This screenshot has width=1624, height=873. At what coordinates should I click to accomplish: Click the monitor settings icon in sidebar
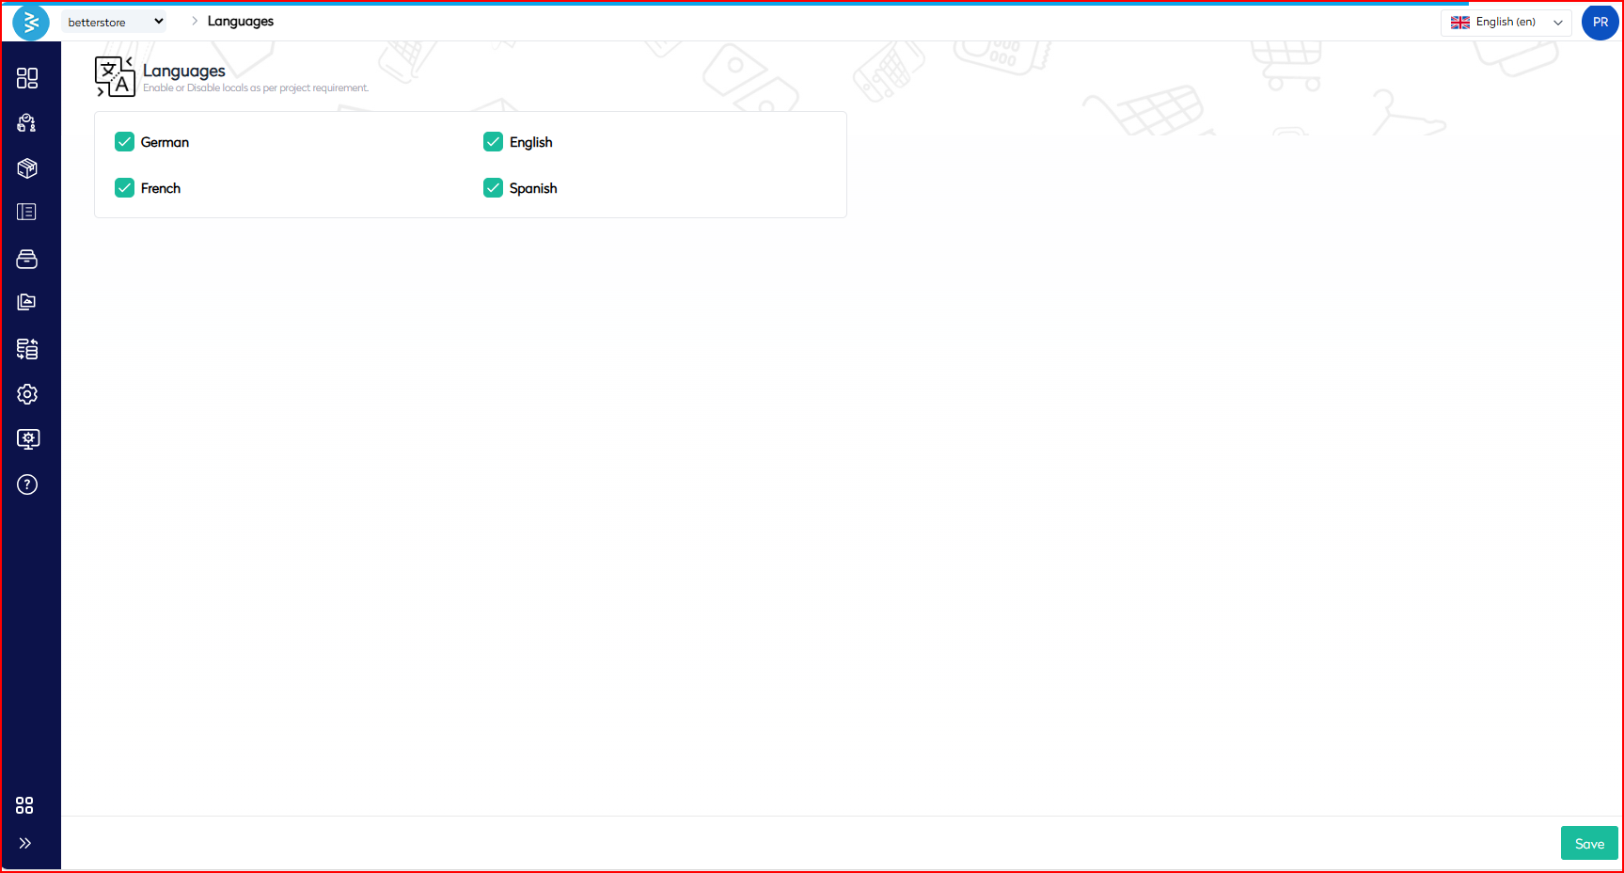click(27, 439)
